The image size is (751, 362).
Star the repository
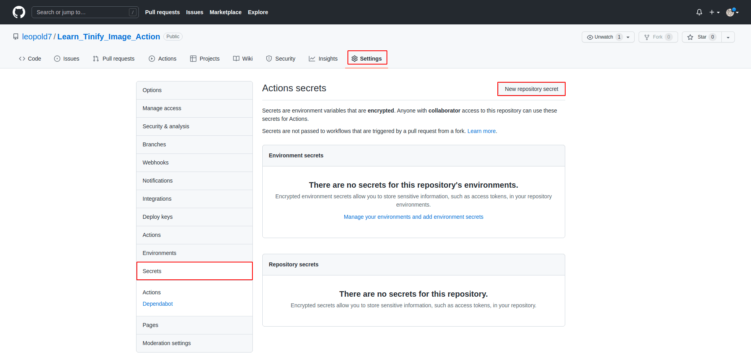(x=702, y=37)
